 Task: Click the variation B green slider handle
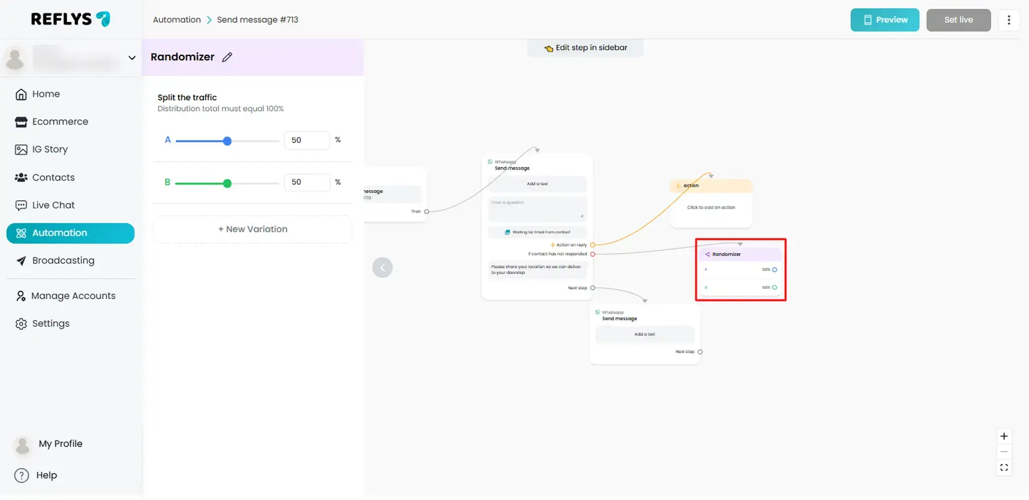(228, 183)
